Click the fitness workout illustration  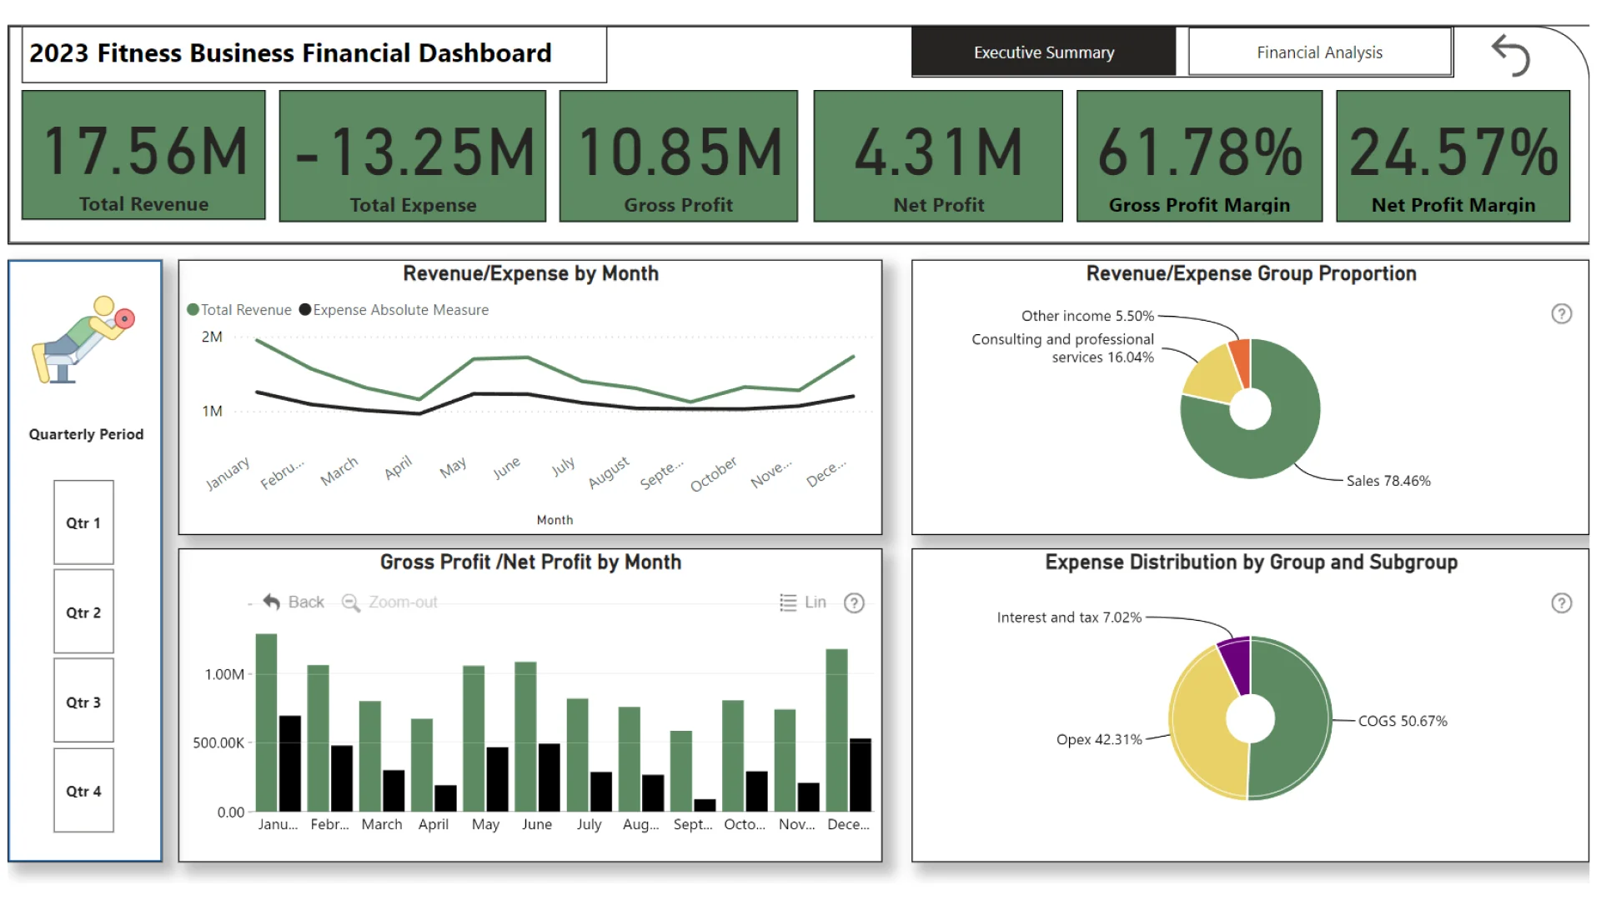pyautogui.click(x=83, y=340)
